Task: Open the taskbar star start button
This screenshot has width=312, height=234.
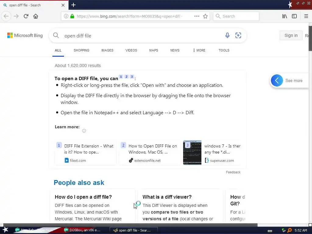Action: pos(5,230)
